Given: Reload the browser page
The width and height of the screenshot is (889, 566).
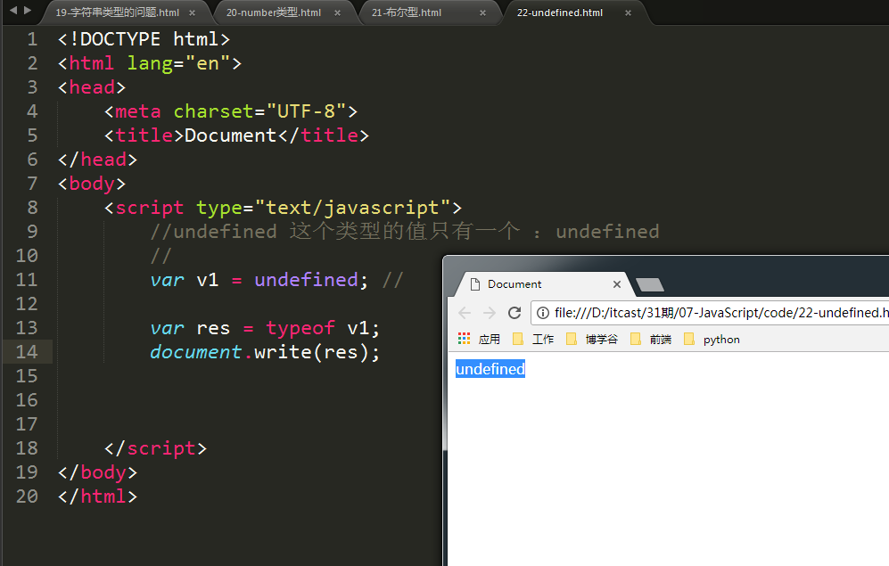Looking at the screenshot, I should (x=514, y=313).
